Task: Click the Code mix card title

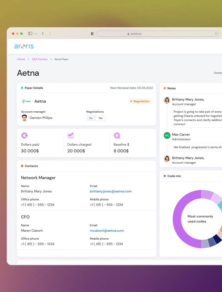Action: click(174, 176)
